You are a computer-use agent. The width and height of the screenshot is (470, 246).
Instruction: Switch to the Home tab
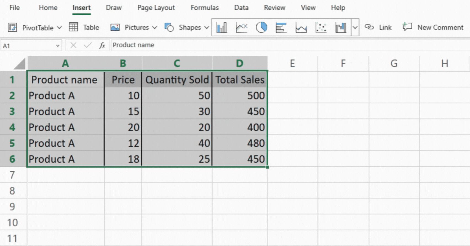click(x=48, y=8)
